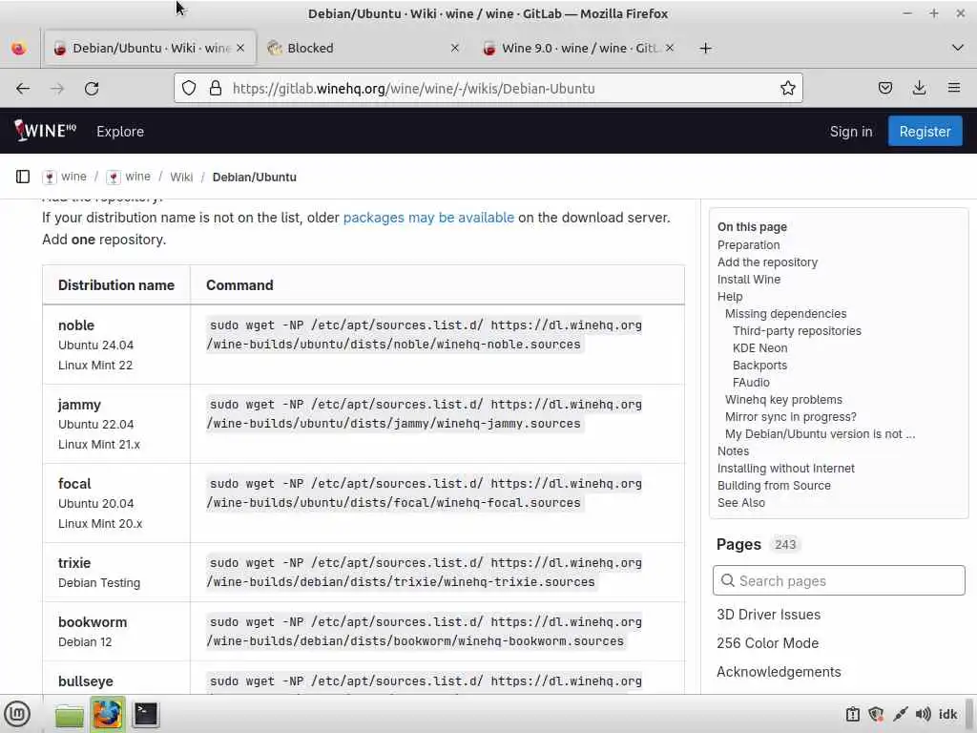
Task: Click the idk label in system tray
Action: coord(947,714)
